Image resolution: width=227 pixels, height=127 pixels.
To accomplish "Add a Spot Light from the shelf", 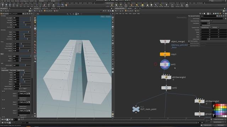I will pyautogui.click(x=116, y=6).
